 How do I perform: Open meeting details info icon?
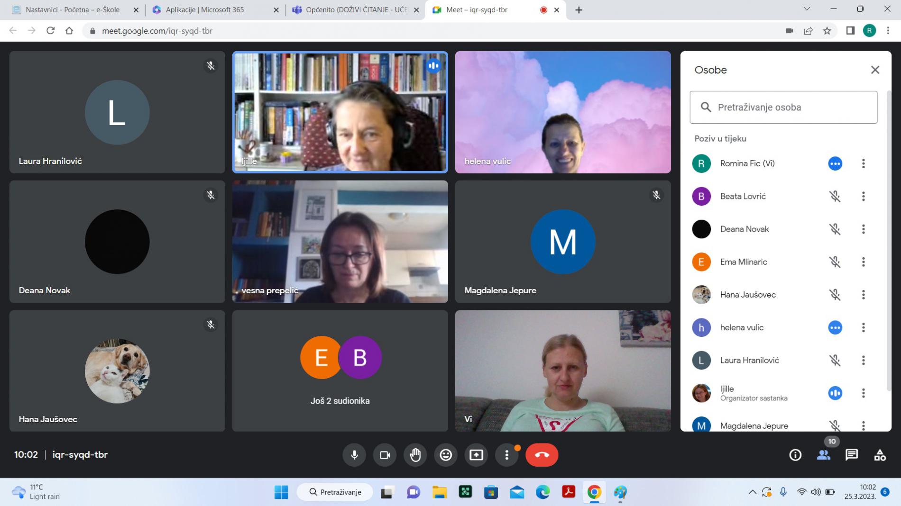[x=795, y=455]
